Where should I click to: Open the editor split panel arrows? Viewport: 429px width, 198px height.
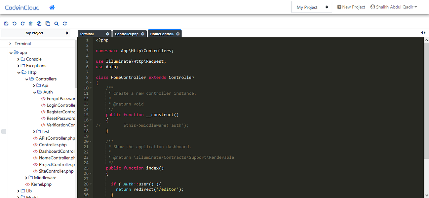tap(423, 32)
